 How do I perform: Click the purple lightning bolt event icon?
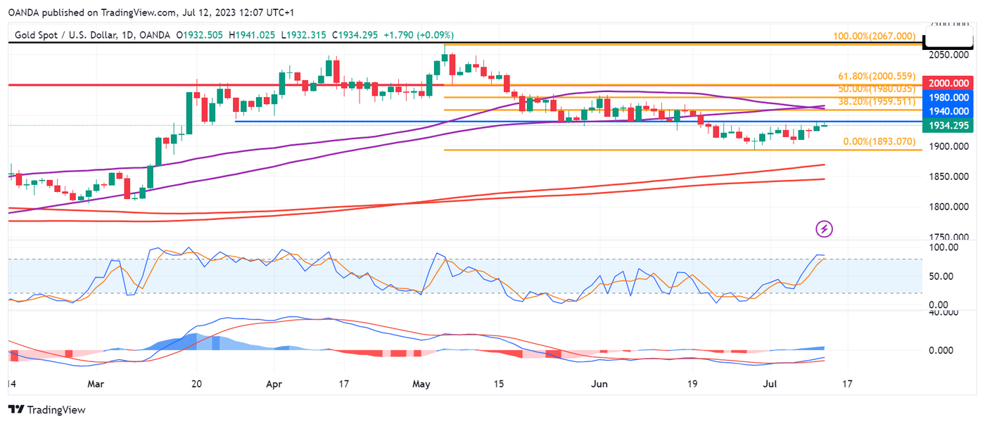(825, 229)
